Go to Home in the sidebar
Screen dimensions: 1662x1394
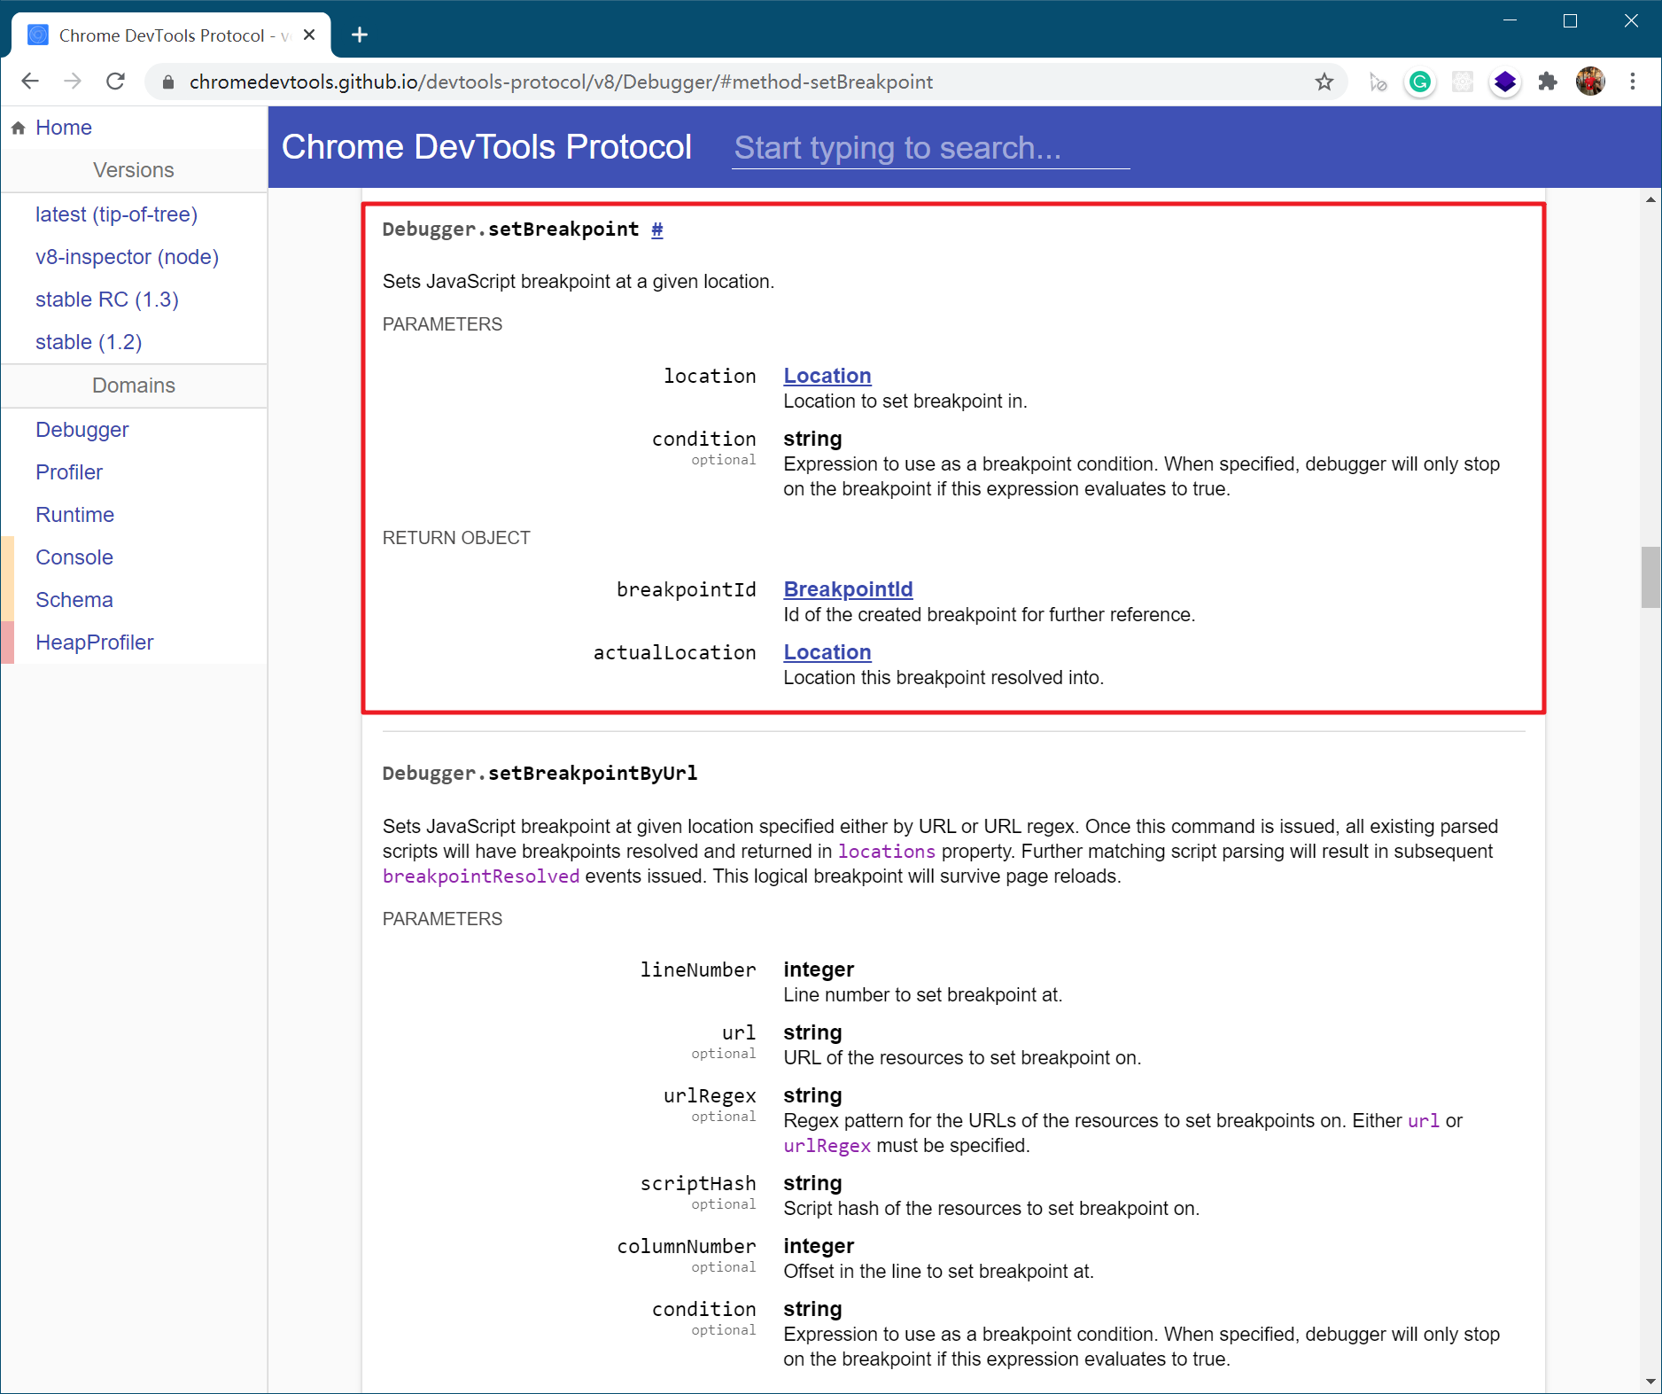pos(63,128)
